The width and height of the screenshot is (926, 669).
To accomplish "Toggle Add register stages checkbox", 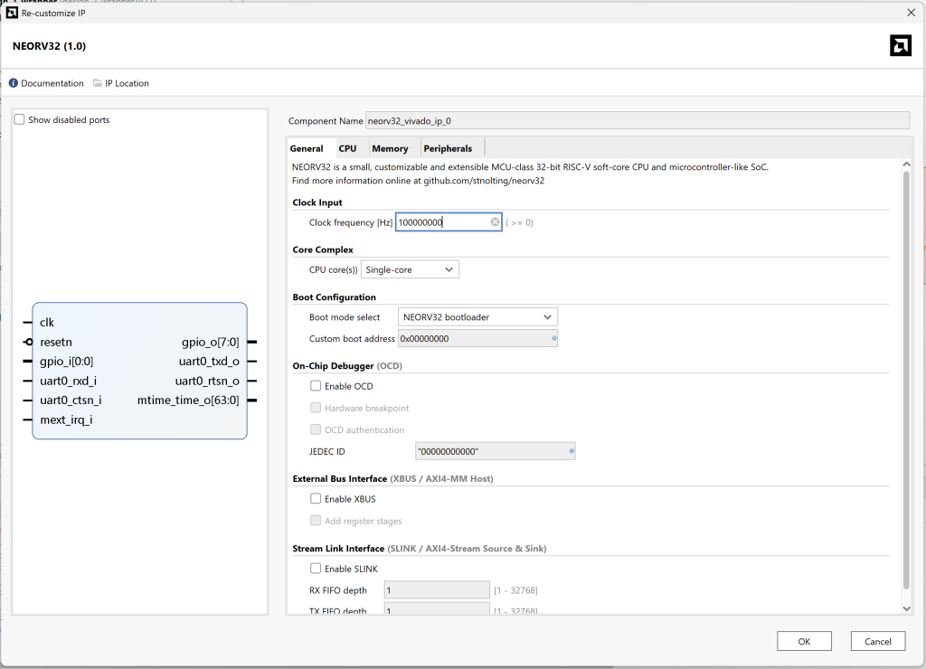I will [x=316, y=521].
